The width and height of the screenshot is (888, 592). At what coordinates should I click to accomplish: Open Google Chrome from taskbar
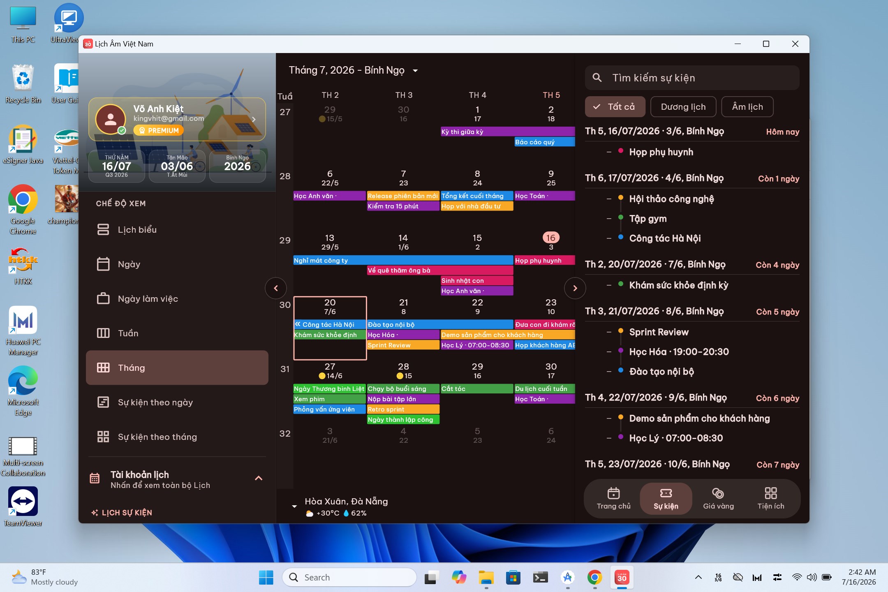(x=595, y=578)
